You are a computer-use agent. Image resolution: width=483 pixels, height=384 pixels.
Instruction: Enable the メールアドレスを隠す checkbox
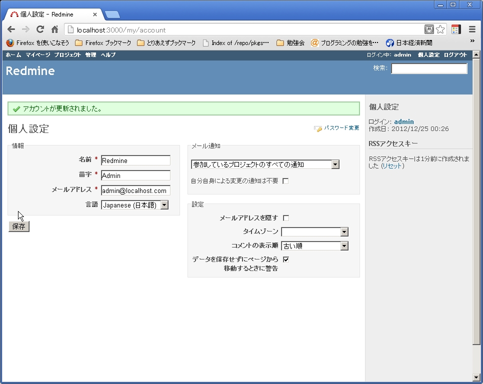click(x=286, y=218)
